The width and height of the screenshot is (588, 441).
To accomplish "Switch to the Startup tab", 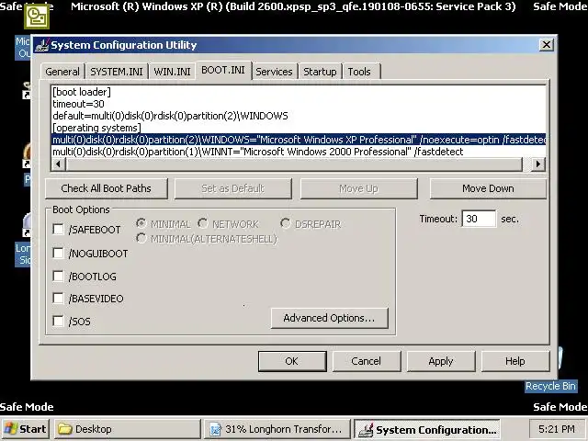I will point(320,72).
